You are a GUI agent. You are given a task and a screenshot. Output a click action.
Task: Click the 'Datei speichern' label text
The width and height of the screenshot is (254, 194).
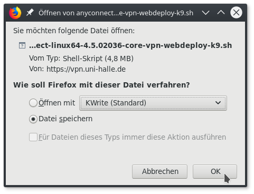pyautogui.click(x=65, y=119)
